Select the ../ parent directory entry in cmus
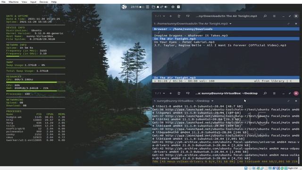The width and height of the screenshot is (302, 170). (x=157, y=33)
